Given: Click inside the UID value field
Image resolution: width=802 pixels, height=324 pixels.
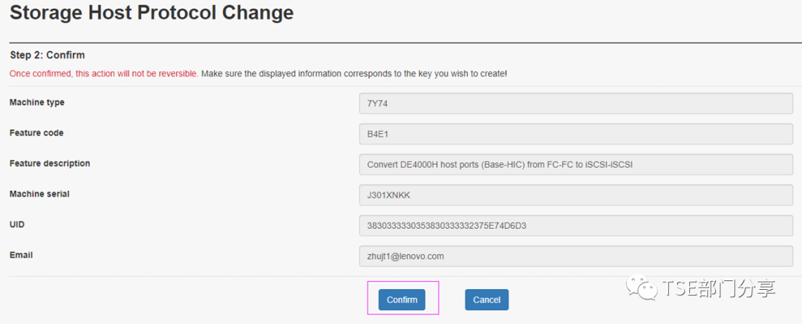Looking at the screenshot, I should point(576,225).
